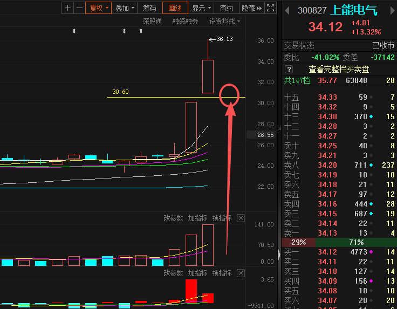Click sell price 34.20 at 卖八
397x309 pixels.
(327, 165)
